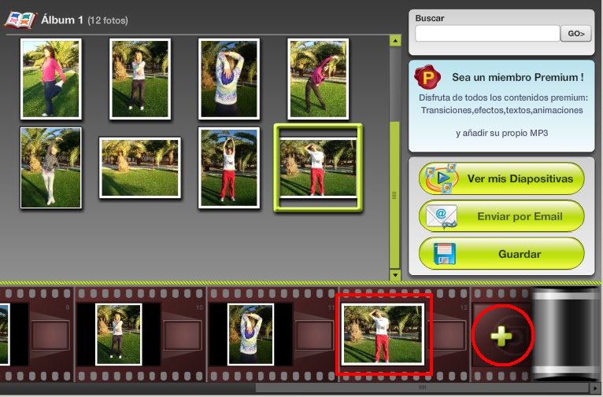
Task: Select album photo of woman in pink top
Action: pos(50,79)
